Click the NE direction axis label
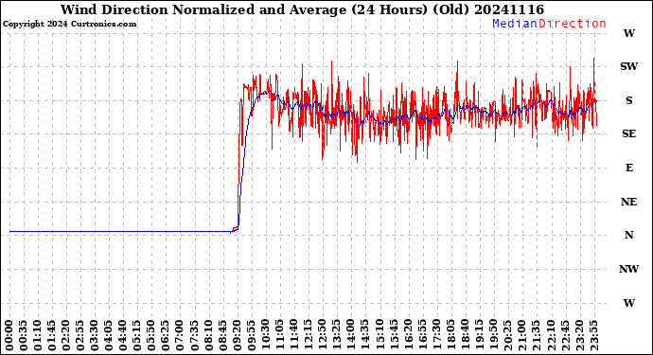Viewport: 653px width, 355px height. pos(628,202)
